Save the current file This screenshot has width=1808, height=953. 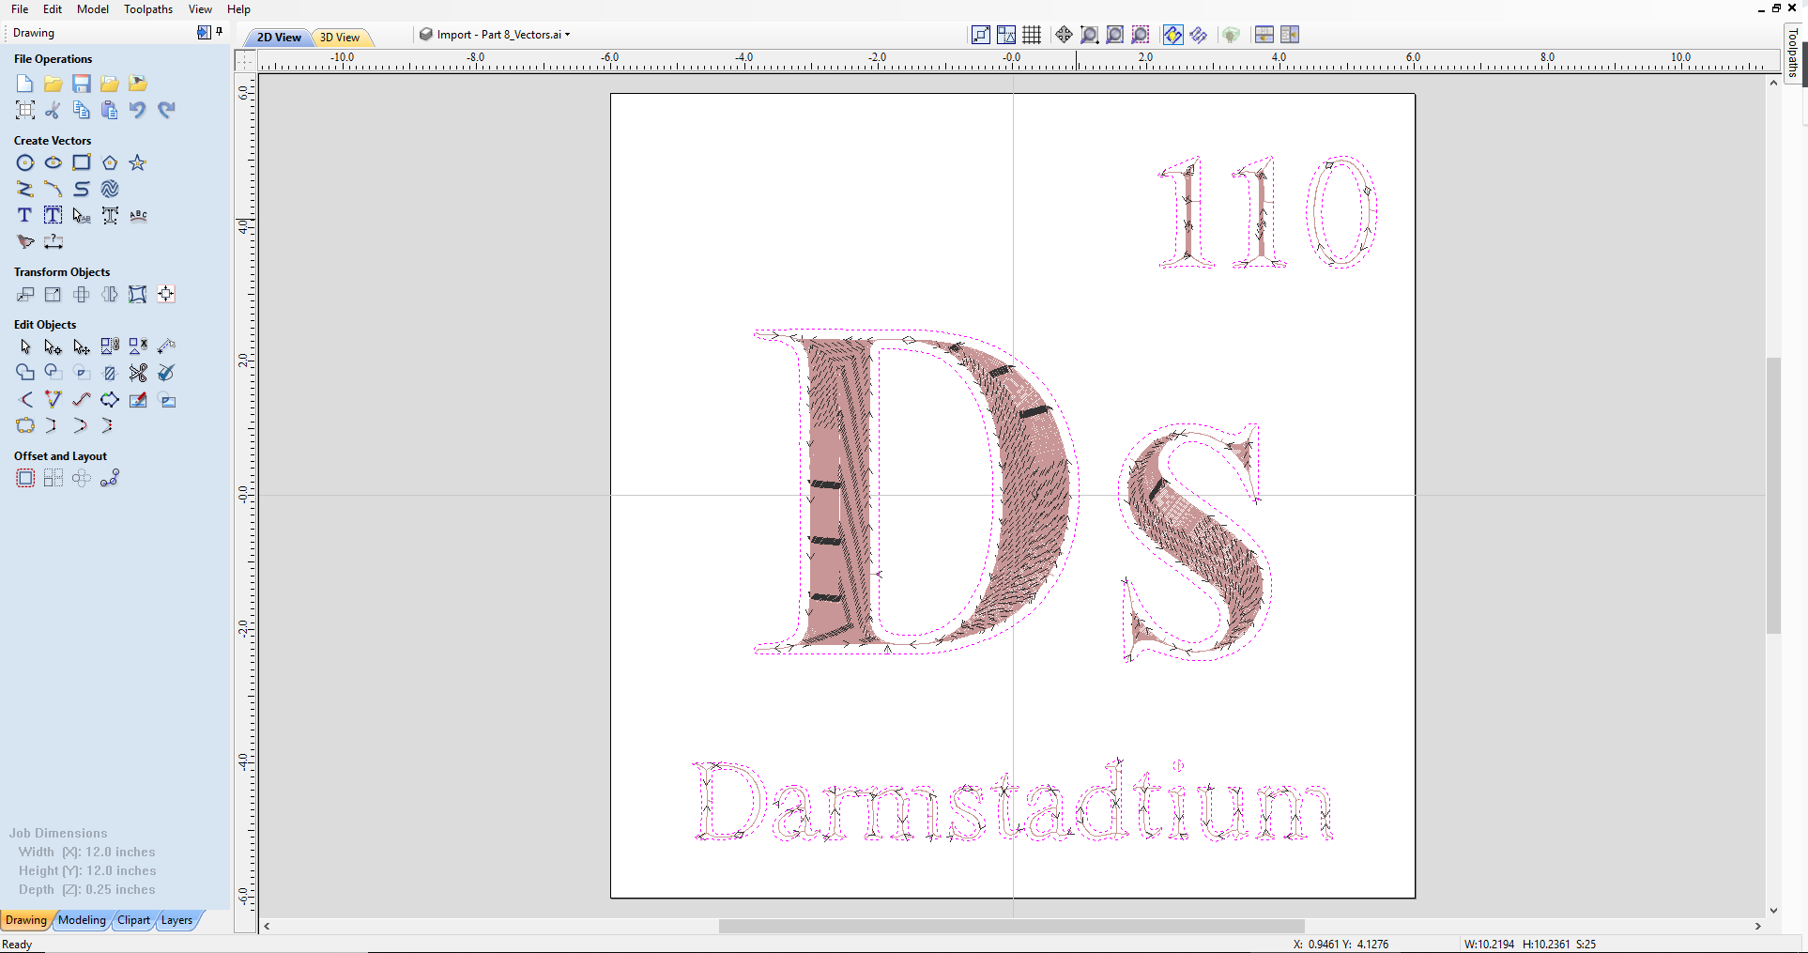[82, 84]
